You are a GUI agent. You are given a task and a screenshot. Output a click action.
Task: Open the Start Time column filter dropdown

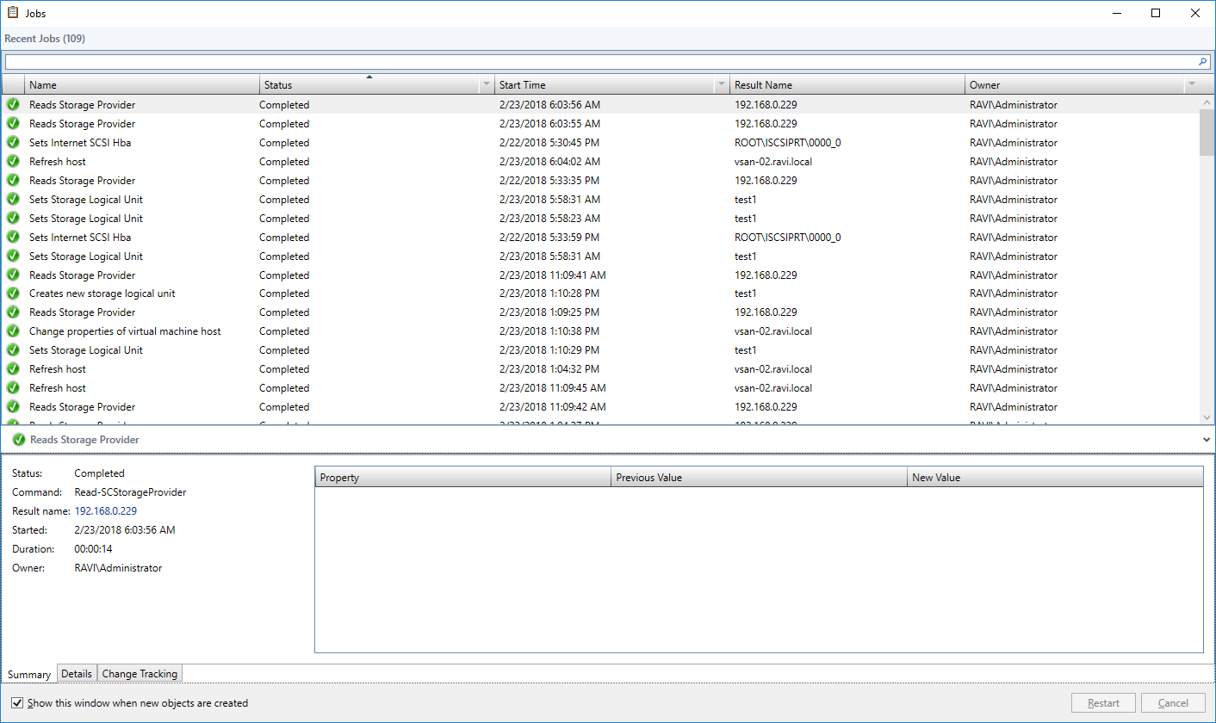pos(722,84)
